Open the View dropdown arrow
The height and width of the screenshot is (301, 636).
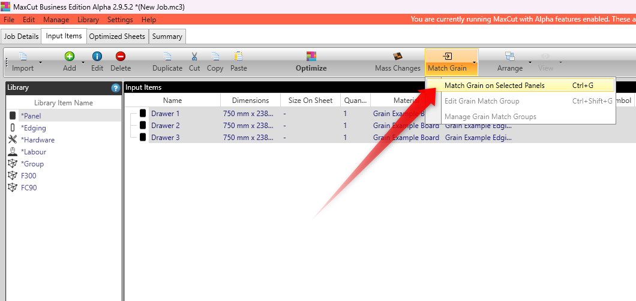560,62
